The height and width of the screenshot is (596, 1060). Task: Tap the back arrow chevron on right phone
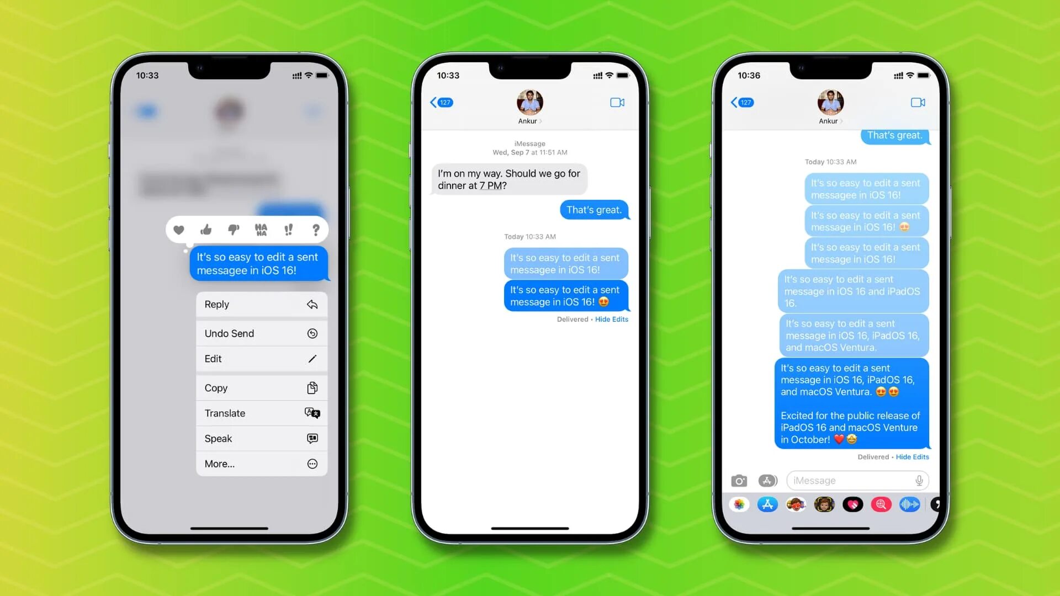tap(735, 103)
